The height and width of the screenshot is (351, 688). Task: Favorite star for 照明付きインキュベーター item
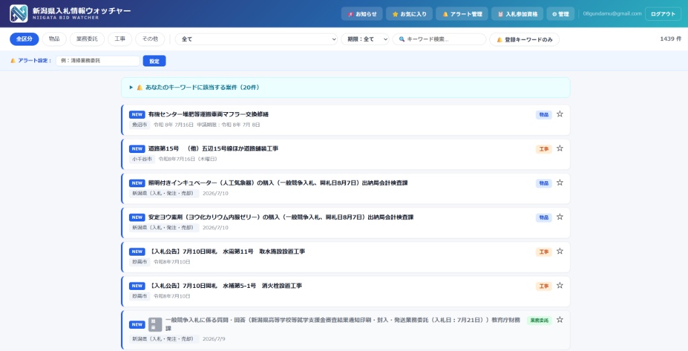pos(560,183)
